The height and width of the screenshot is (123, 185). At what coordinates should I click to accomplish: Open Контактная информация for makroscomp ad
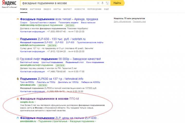coord(32,32)
